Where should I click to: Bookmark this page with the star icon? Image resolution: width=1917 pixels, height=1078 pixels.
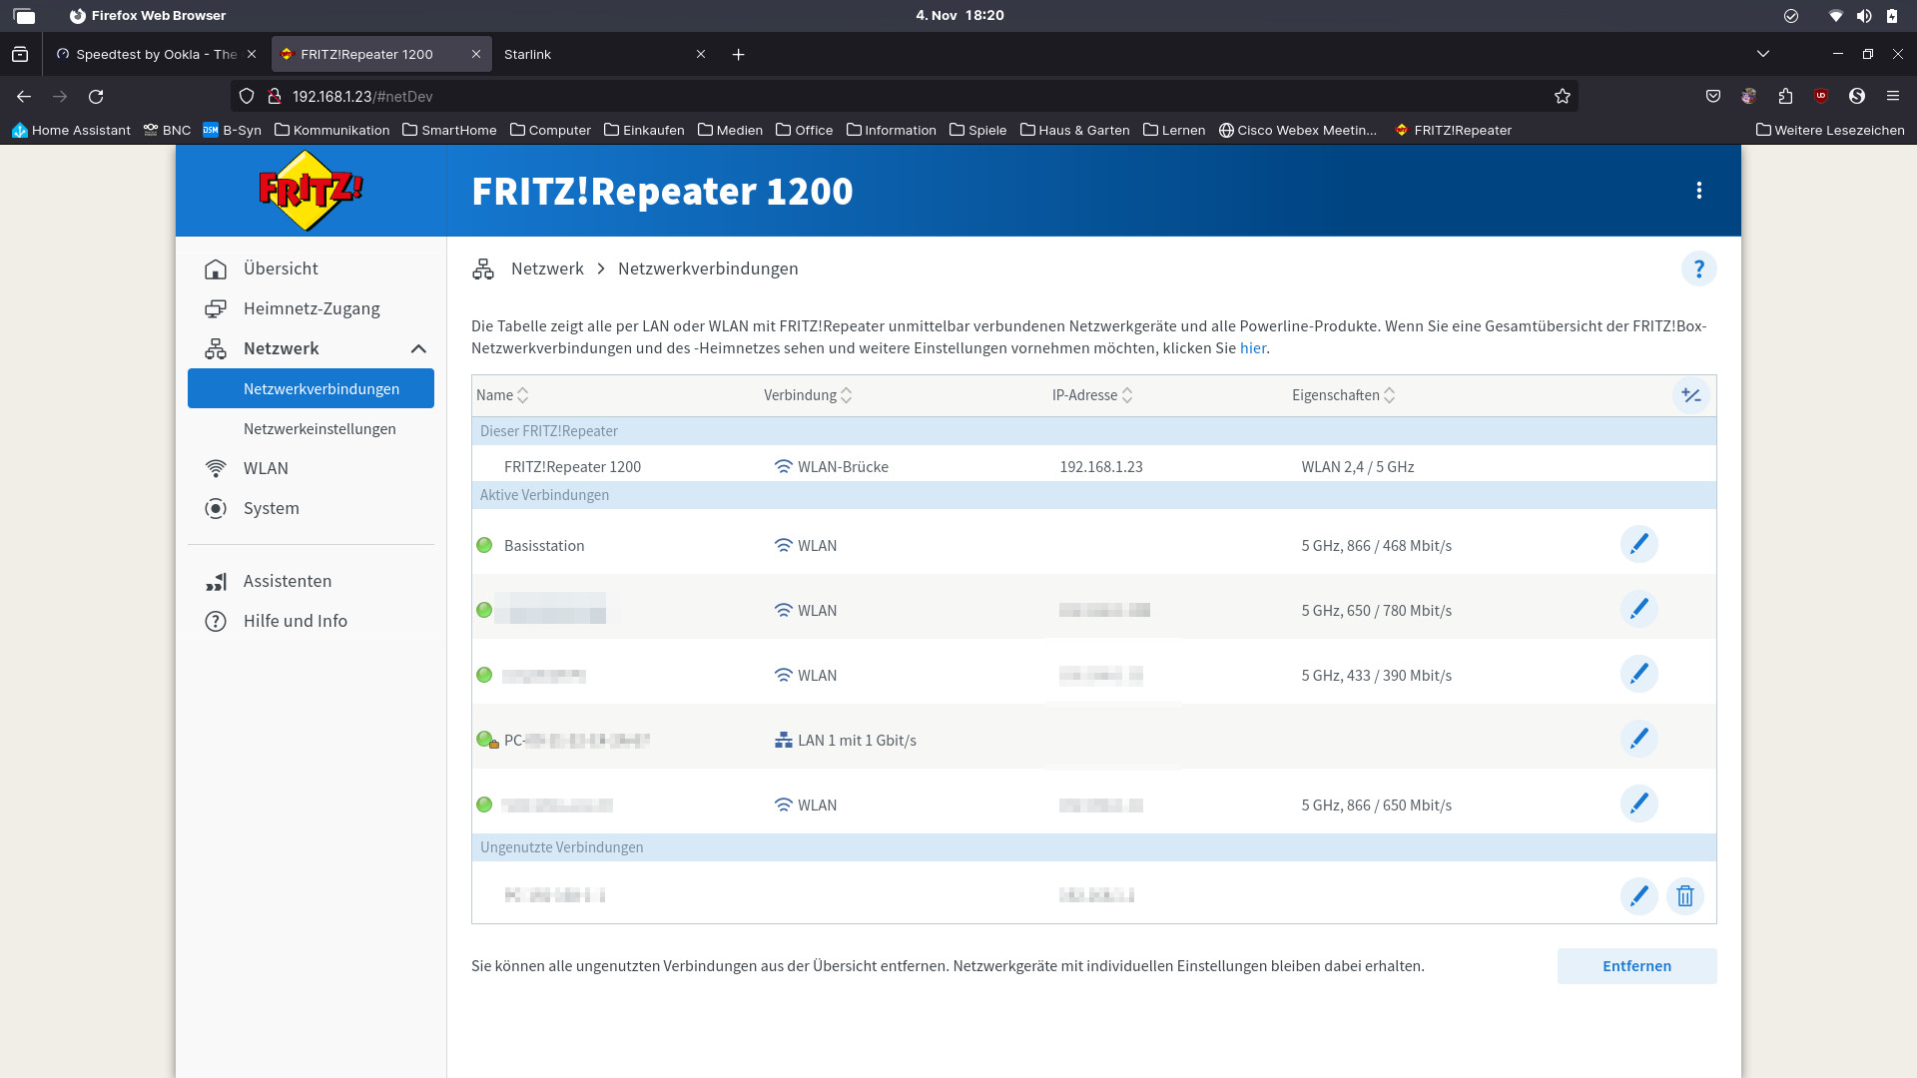pyautogui.click(x=1563, y=97)
